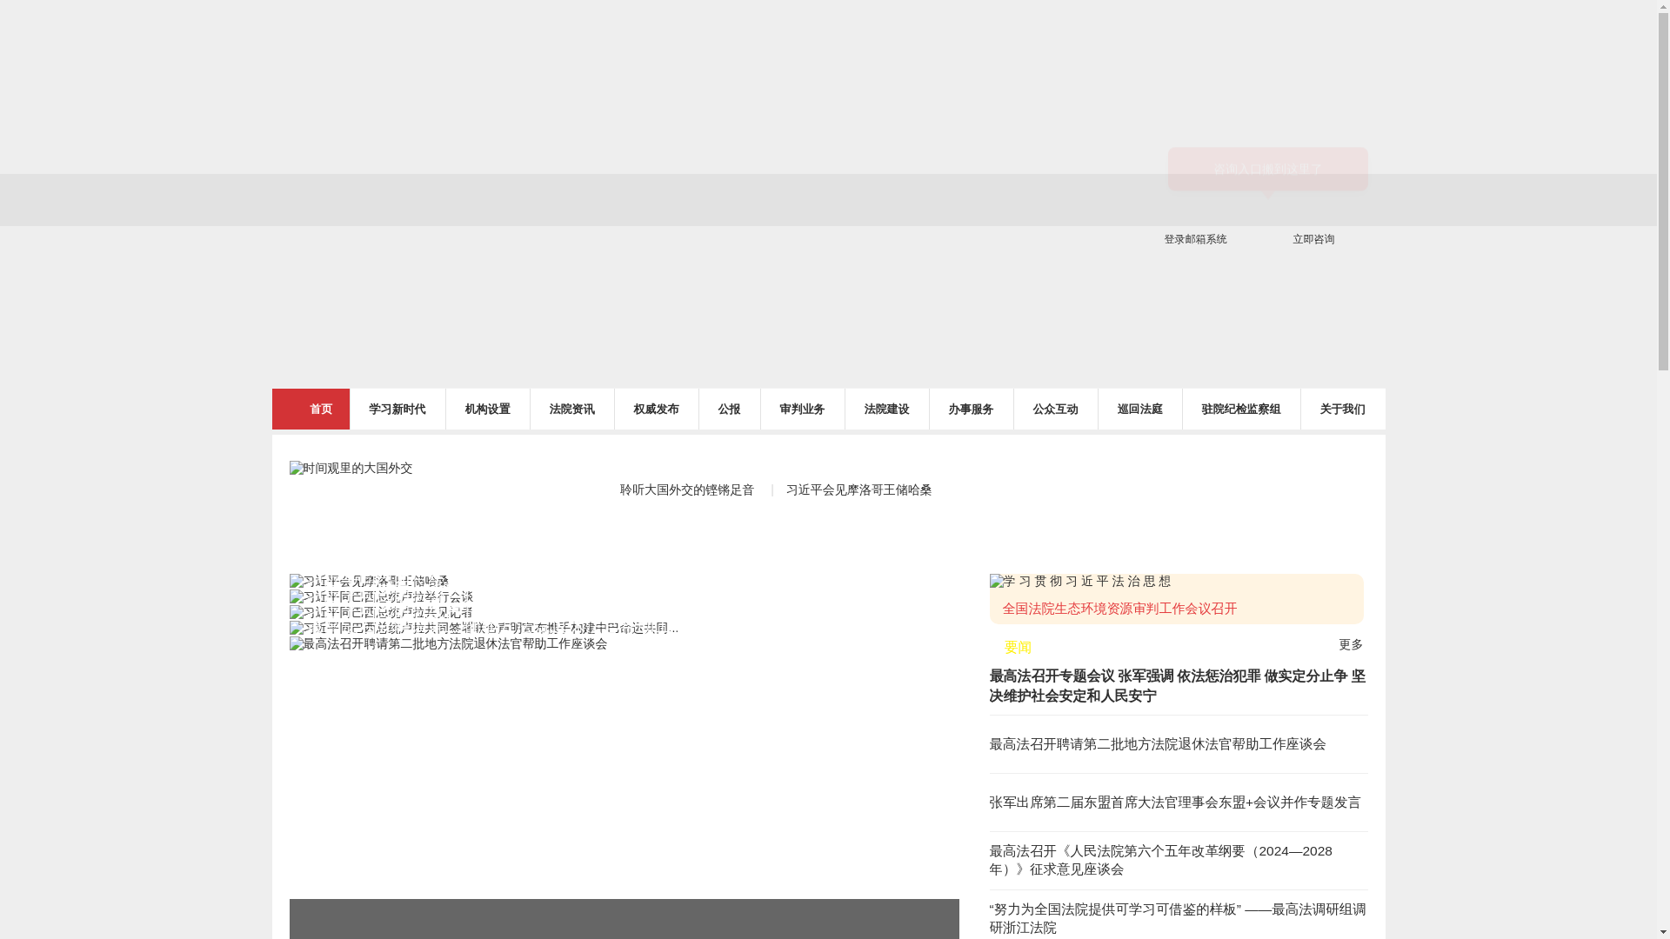Click the 习近平会见摩洛哥王储哈桑 slideshow image
Image resolution: width=1670 pixels, height=939 pixels.
tap(369, 582)
